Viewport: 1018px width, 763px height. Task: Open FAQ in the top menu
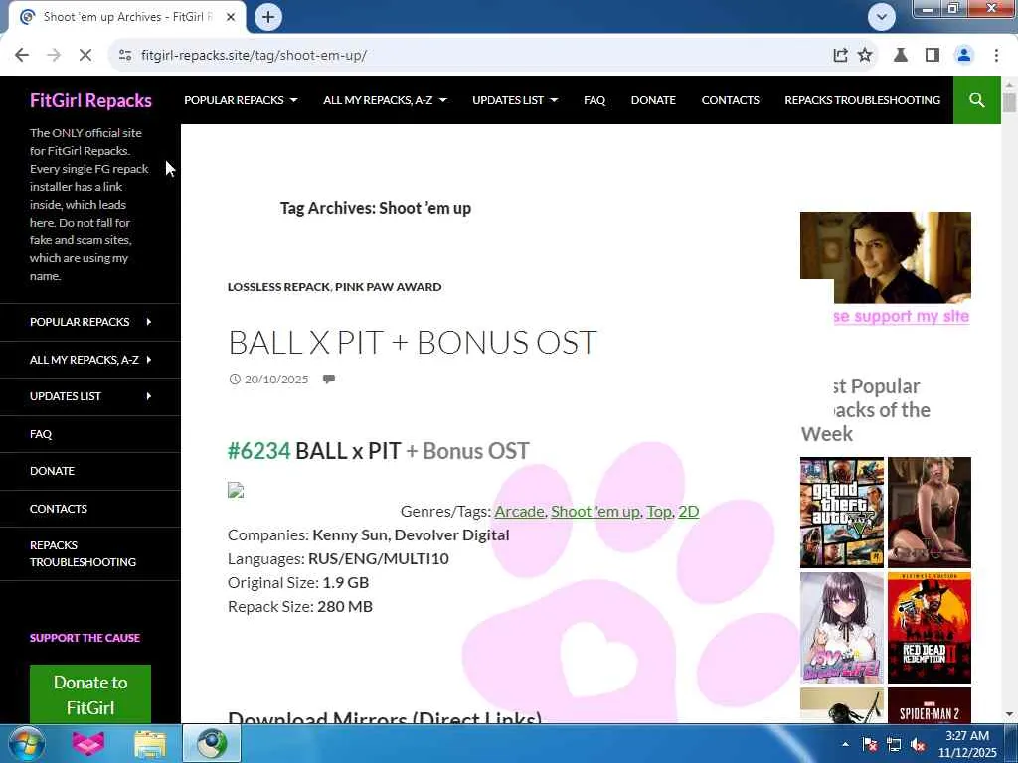click(594, 100)
